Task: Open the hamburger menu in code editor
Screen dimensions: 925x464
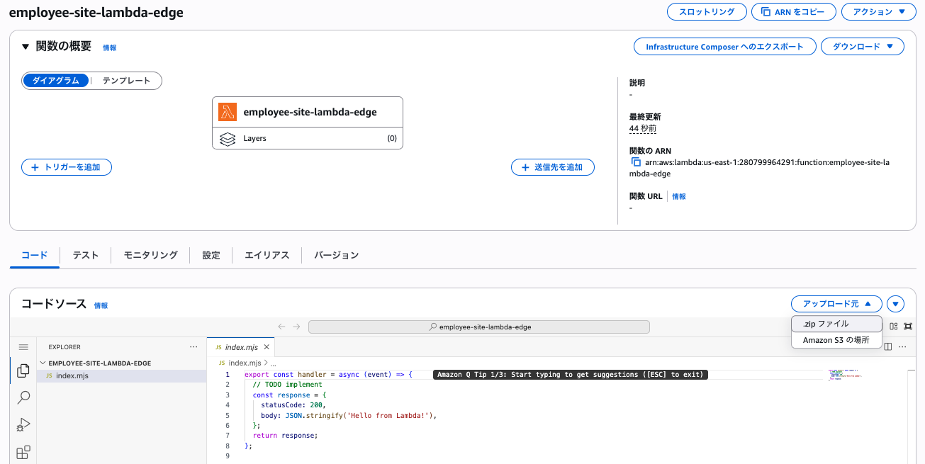Action: [x=23, y=347]
